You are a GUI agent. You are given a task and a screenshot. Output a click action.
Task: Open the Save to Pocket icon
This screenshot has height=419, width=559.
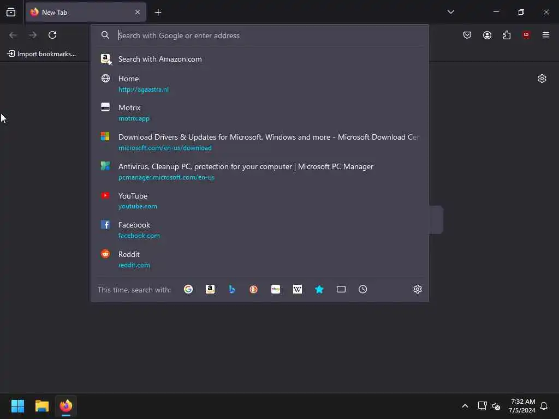tap(467, 35)
